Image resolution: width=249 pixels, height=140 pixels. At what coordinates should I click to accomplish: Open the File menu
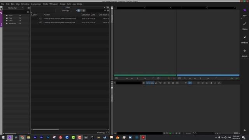pos(3,4)
